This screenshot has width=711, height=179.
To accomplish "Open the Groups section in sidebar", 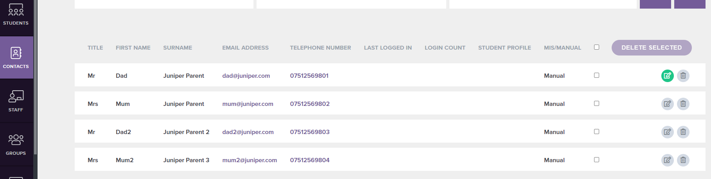I will pos(16,144).
